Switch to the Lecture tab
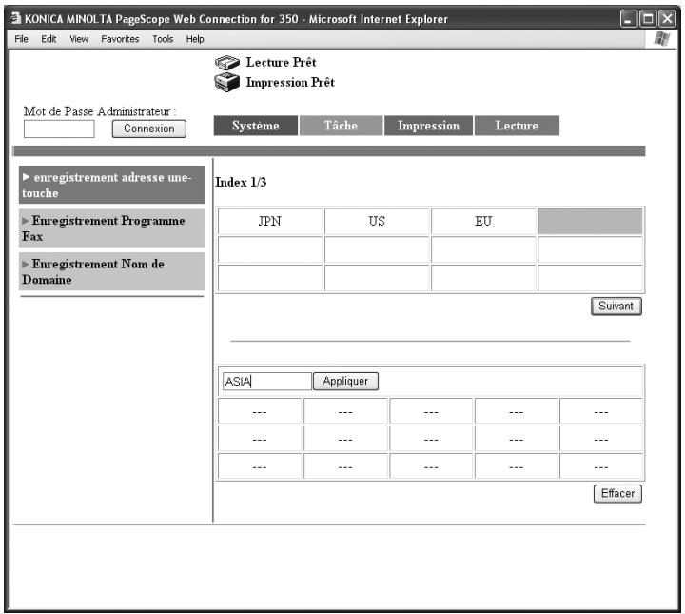The image size is (685, 614). point(517,126)
